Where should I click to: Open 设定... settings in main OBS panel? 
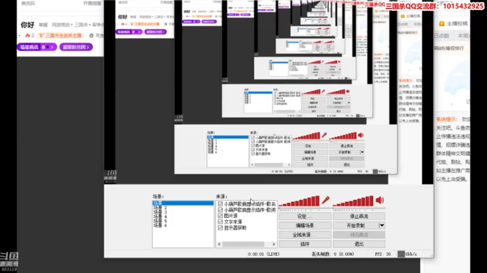[305, 217]
